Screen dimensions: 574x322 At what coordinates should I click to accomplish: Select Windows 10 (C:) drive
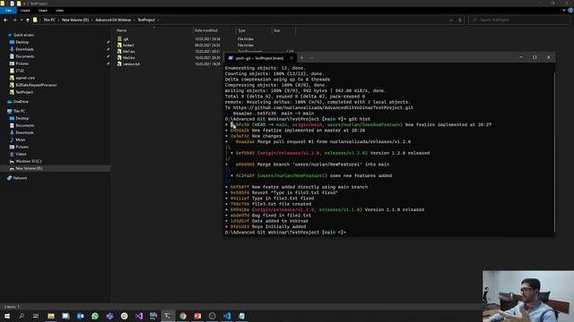[28, 161]
